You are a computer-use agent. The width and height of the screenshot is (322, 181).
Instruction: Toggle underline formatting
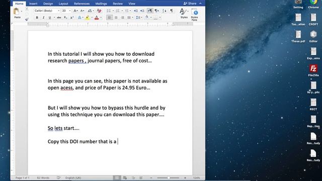click(x=49, y=18)
